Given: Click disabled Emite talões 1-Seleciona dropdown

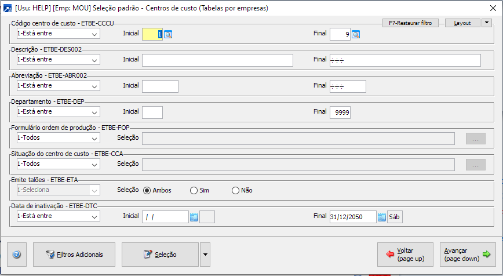Looking at the screenshot, I should coord(59,190).
